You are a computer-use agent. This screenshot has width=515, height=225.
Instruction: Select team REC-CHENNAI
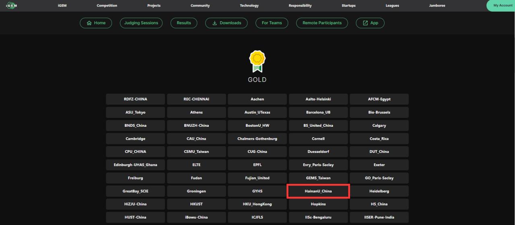[196, 99]
